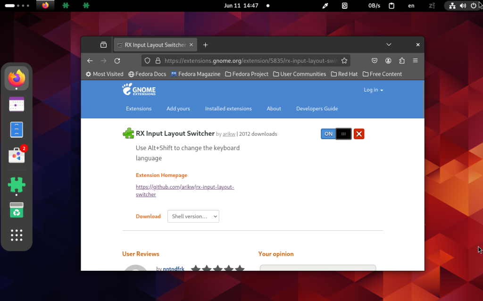Visit the arikw author profile link
This screenshot has width=483, height=301.
(x=229, y=134)
